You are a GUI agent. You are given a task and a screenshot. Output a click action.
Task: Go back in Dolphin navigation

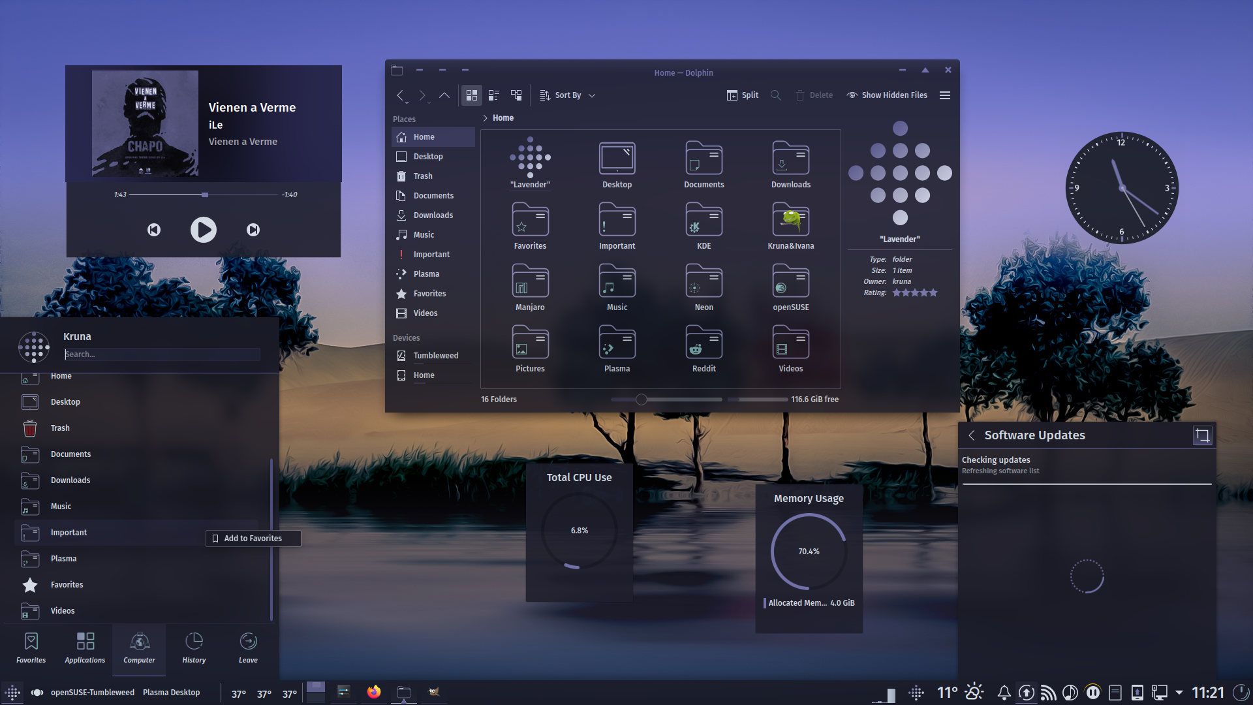point(401,95)
